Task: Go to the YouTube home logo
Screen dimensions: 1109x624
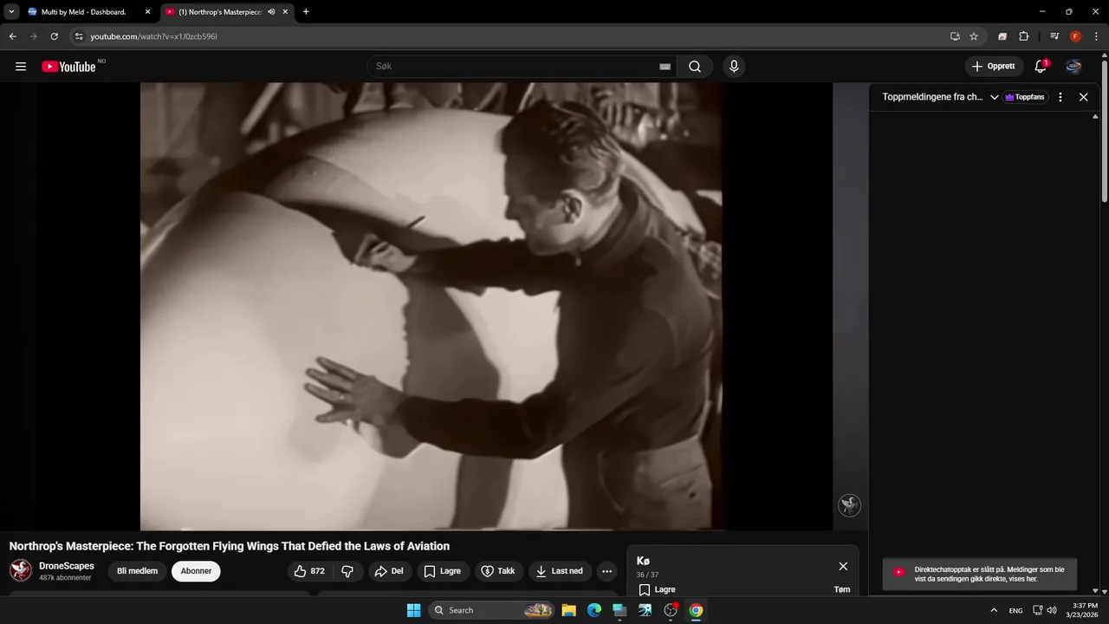Action: coord(68,67)
